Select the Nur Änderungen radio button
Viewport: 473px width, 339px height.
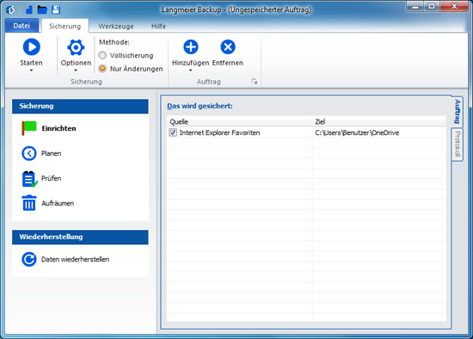tap(102, 69)
